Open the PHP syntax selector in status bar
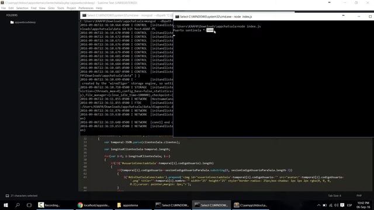Screen dimensions: 374x210 click(x=359, y=196)
